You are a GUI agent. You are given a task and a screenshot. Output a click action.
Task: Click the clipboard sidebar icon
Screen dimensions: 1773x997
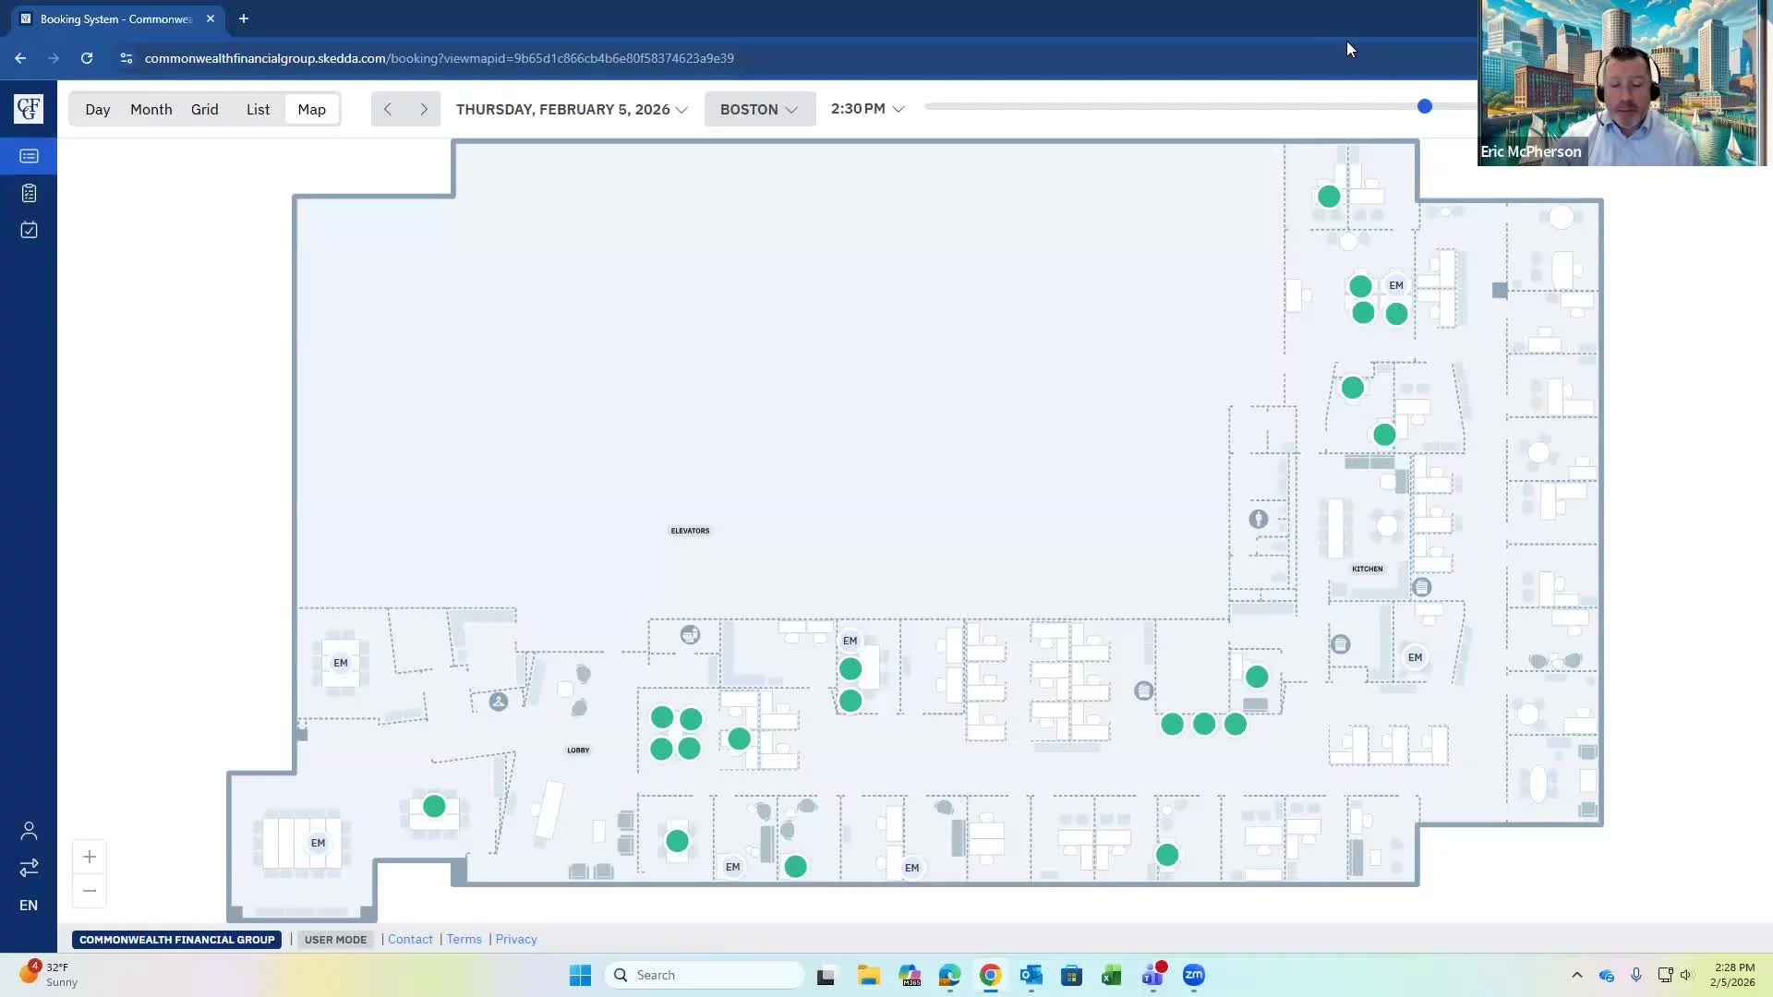click(29, 193)
